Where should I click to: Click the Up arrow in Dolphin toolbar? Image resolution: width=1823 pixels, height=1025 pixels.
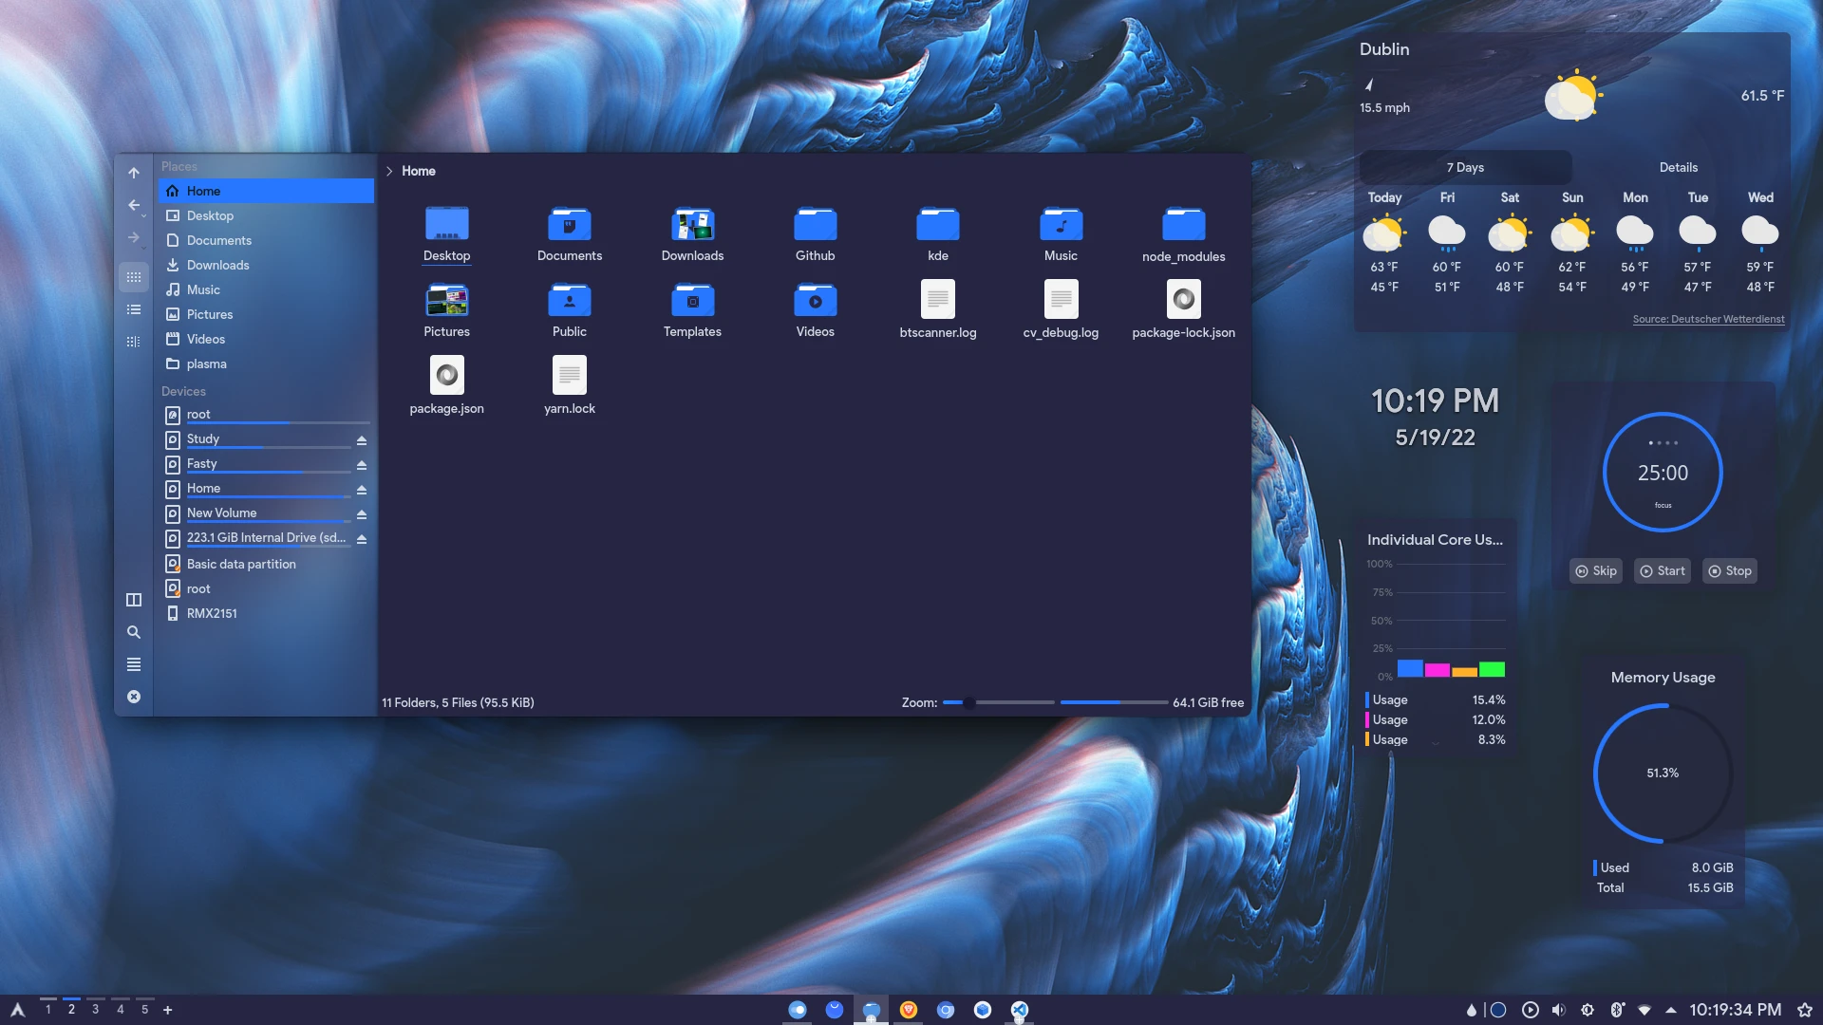tap(134, 173)
